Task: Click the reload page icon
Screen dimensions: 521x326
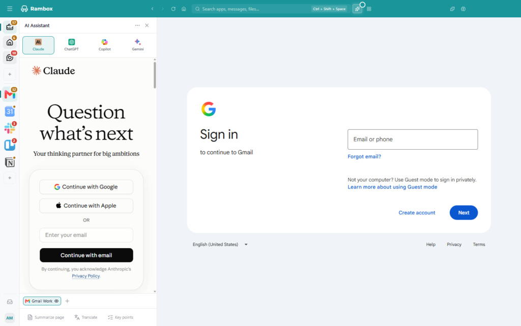Action: point(173,9)
